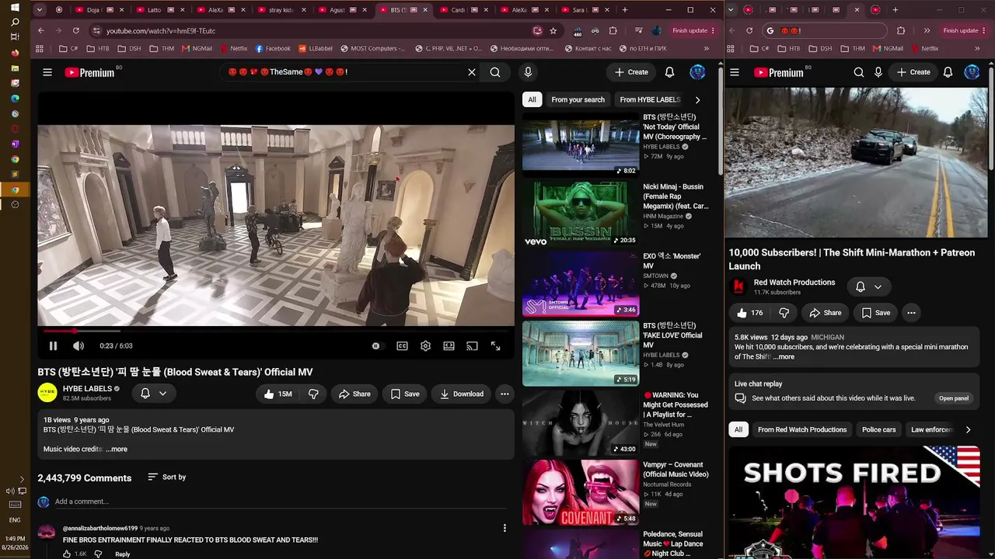Go back in the BTS browser window
The height and width of the screenshot is (559, 995).
[x=40, y=31]
